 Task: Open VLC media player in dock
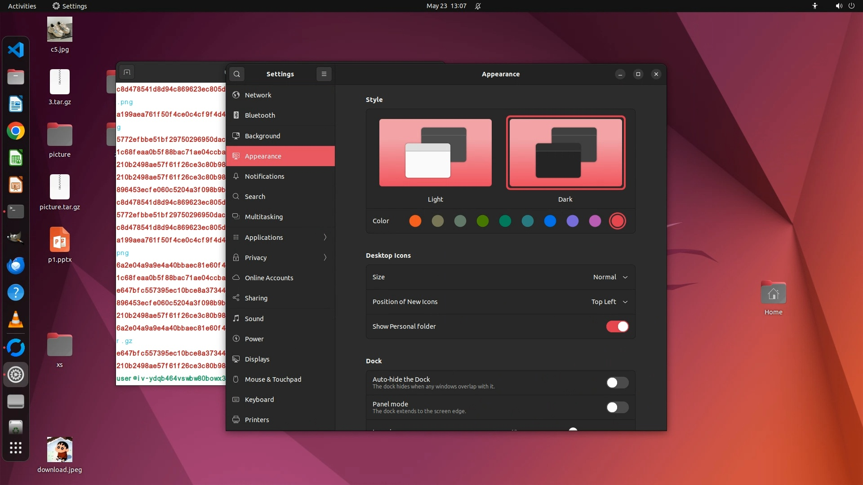click(x=16, y=320)
